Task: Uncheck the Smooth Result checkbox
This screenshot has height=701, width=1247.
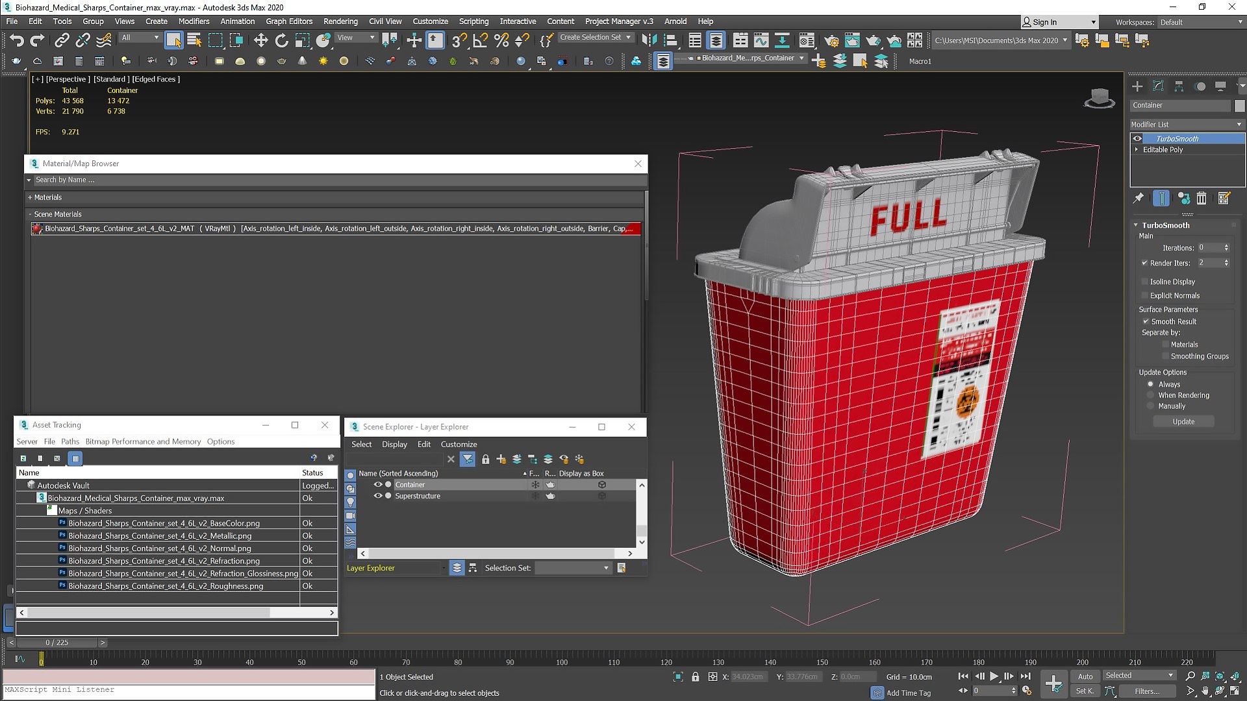Action: 1146,321
